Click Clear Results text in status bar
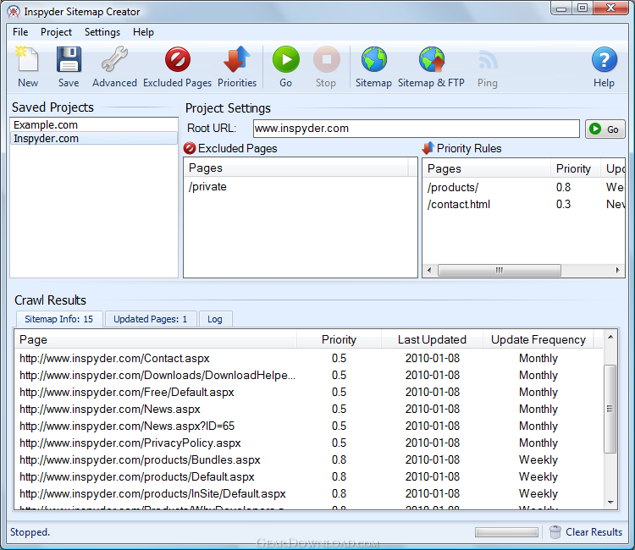The width and height of the screenshot is (635, 550). 594,531
